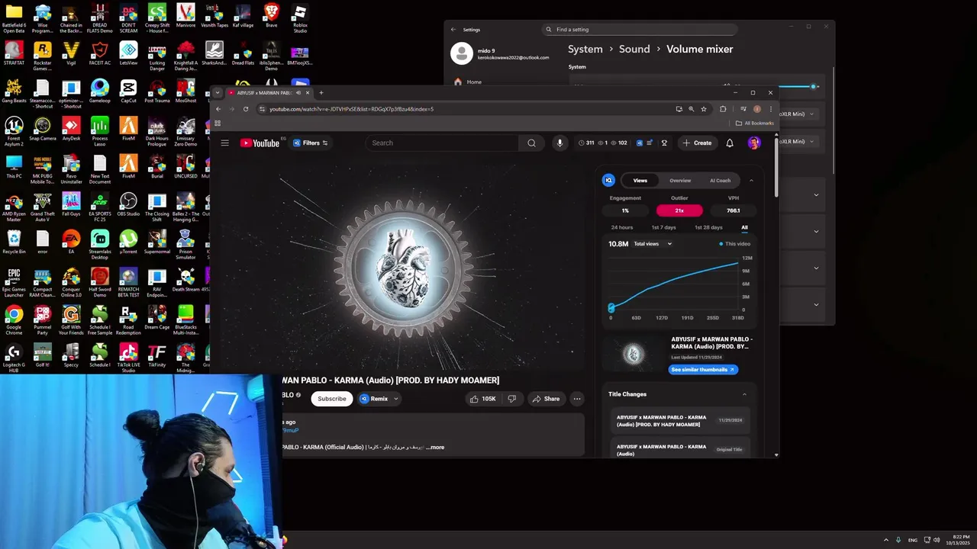Expand the second app row chevron in Volume mixer
The image size is (977, 549).
(x=816, y=232)
